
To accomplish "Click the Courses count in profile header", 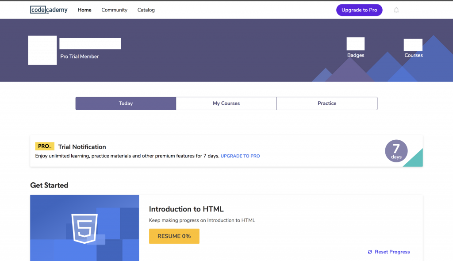I will (413, 45).
